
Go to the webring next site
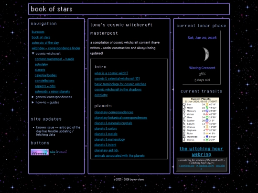[220, 166]
